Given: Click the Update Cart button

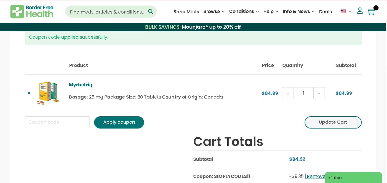Looking at the screenshot, I should [333, 122].
